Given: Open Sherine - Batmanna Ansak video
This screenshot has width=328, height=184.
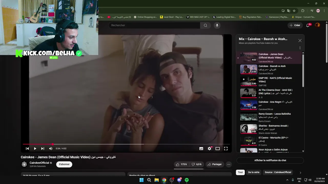Looking at the screenshot, I should point(269,129).
